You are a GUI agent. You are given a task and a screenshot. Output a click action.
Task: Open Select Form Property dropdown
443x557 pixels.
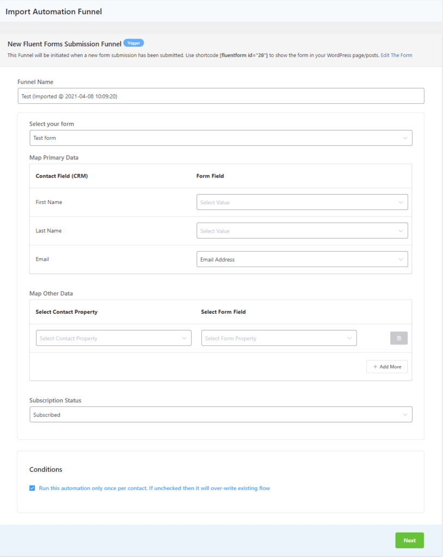coord(279,338)
